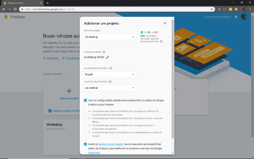The height and width of the screenshot is (159, 254).
Task: Open the user account avatar in Firebase
Action: click(x=244, y=17)
